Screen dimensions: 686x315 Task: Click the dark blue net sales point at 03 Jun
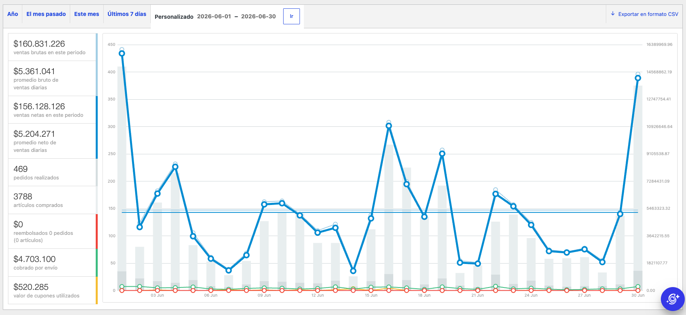(x=158, y=194)
